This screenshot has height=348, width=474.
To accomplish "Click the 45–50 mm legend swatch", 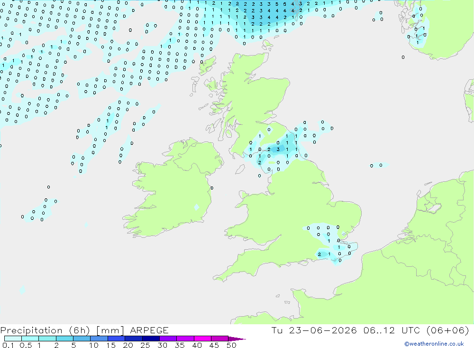I will click(220, 339).
